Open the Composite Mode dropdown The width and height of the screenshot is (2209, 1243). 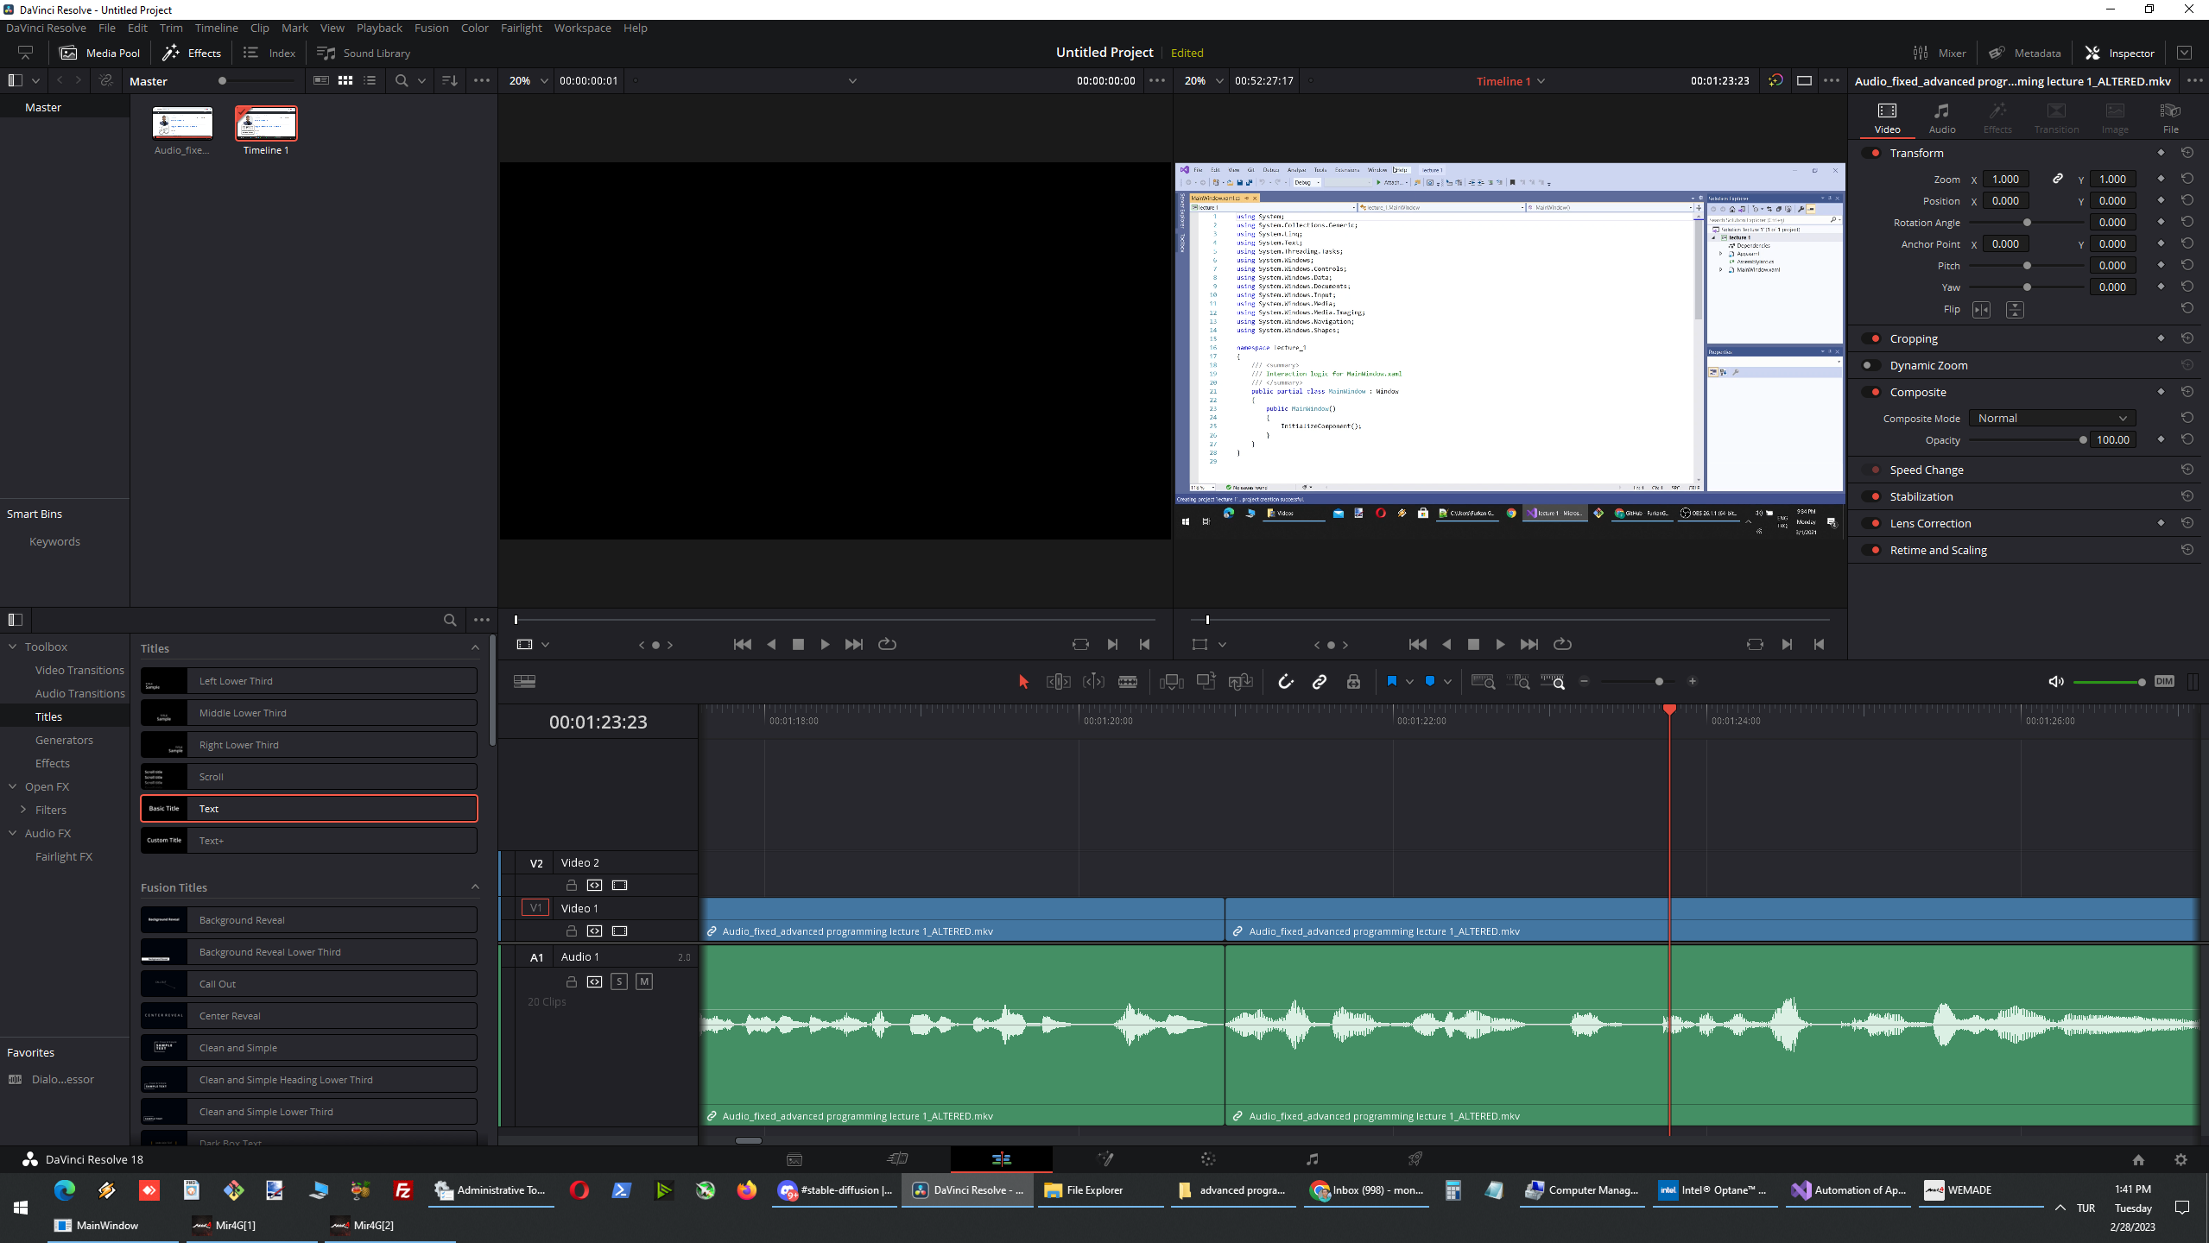(2051, 418)
